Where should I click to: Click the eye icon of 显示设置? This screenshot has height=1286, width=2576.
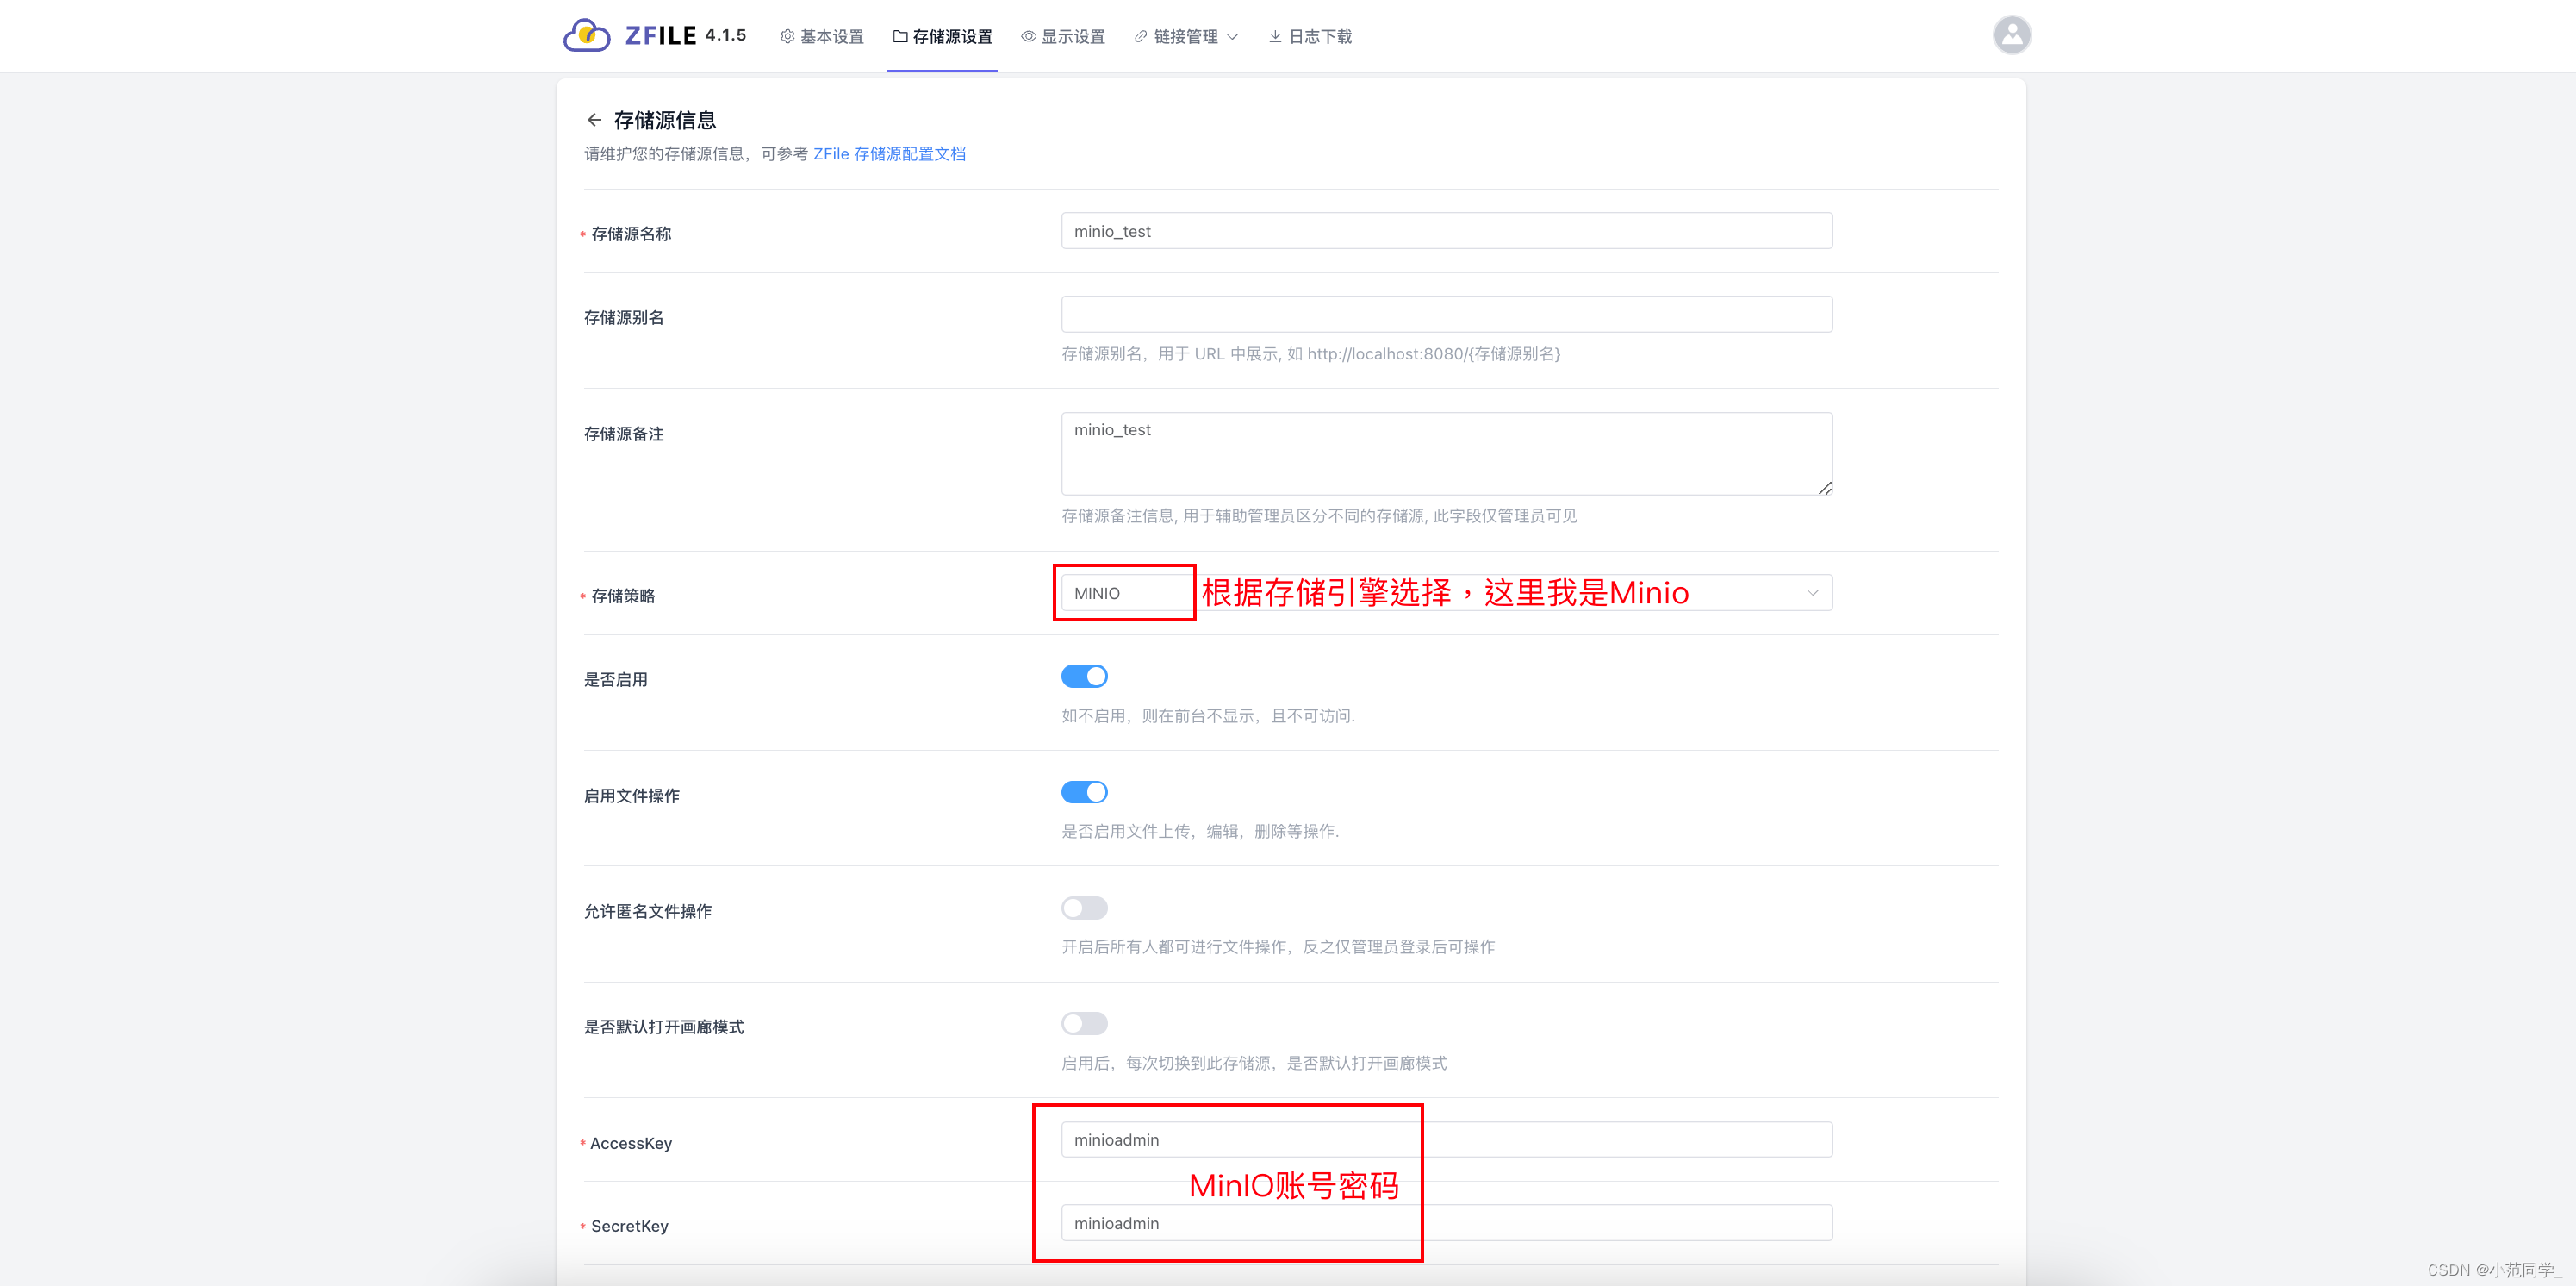pos(1028,37)
